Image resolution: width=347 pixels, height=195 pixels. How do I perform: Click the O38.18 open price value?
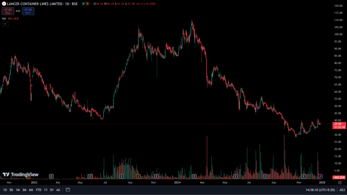(x=98, y=4)
